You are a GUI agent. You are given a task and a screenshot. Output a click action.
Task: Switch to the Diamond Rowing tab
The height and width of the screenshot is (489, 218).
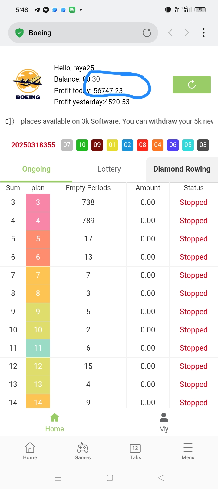coord(182,169)
